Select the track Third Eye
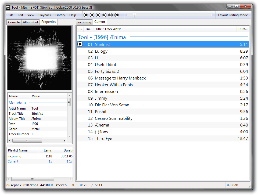The height and width of the screenshot is (195, 258). click(103, 138)
